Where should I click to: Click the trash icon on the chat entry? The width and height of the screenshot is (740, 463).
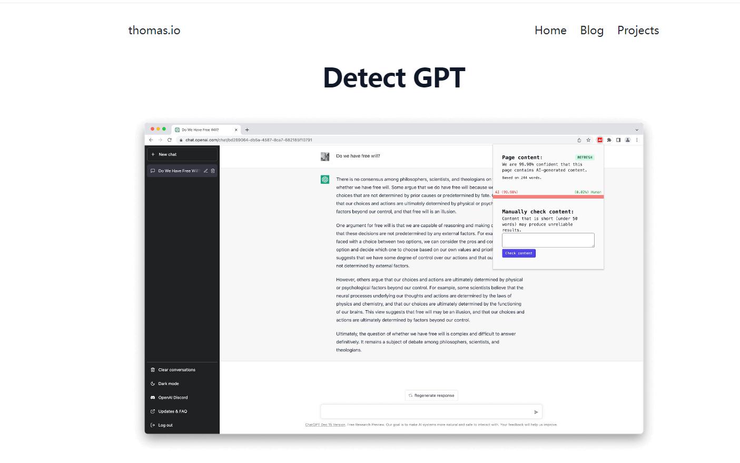(x=213, y=171)
